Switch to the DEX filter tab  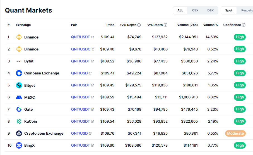[x=210, y=10]
